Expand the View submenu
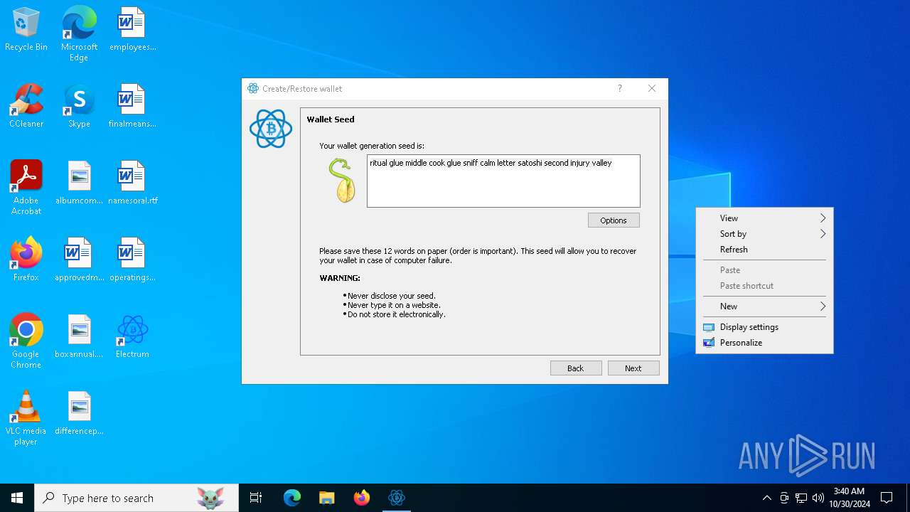Viewport: 910px width, 512px height. tap(764, 218)
